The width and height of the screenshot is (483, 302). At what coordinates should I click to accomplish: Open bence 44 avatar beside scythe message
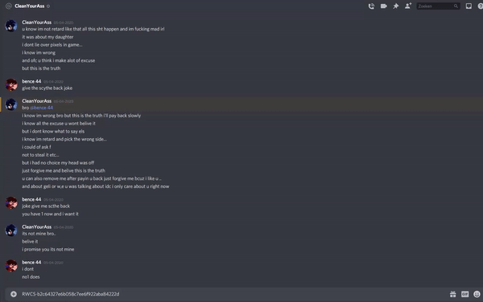[x=11, y=85]
